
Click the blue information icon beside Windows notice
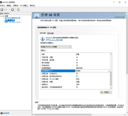(x=42, y=39)
